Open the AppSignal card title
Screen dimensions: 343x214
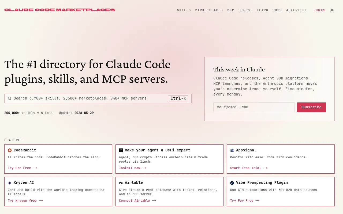[x=246, y=150]
